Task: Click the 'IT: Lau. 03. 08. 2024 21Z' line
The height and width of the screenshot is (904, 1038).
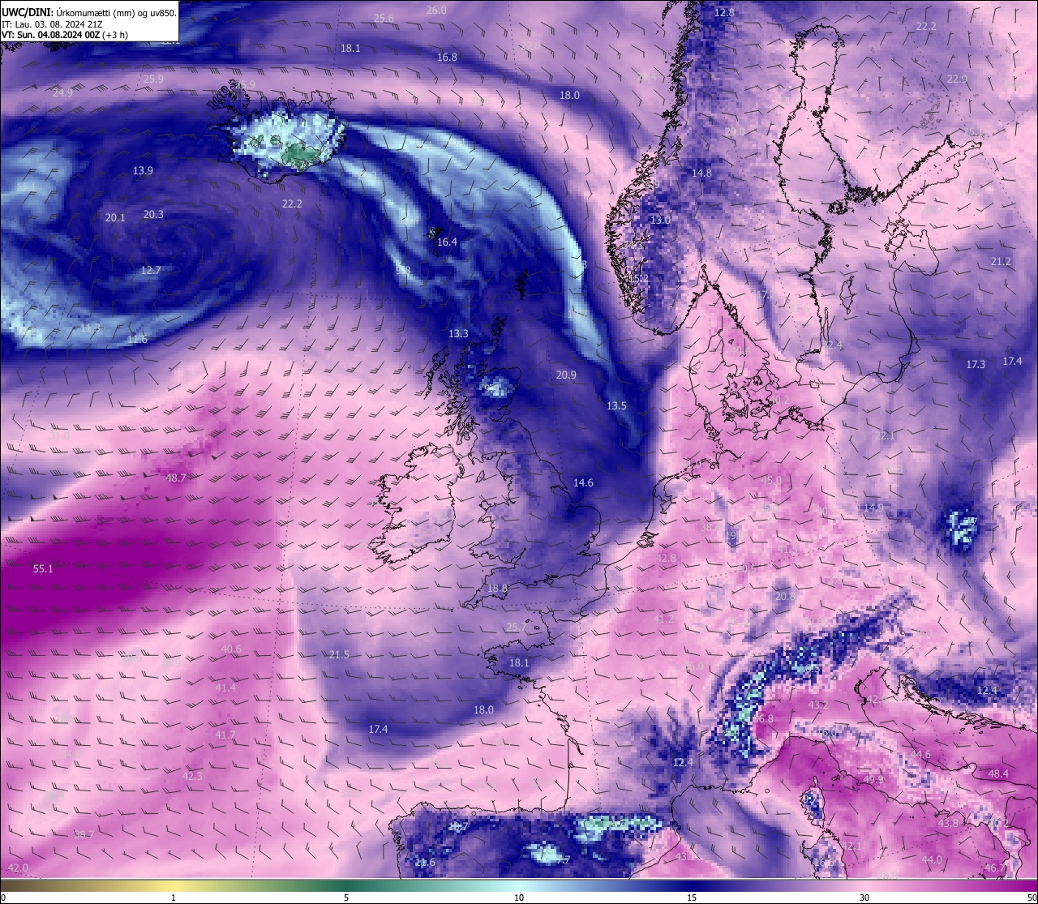Action: coord(51,24)
